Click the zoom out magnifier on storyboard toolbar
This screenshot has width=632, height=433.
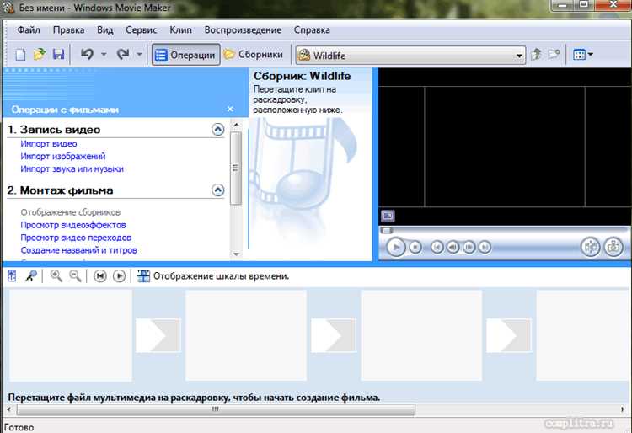point(75,276)
